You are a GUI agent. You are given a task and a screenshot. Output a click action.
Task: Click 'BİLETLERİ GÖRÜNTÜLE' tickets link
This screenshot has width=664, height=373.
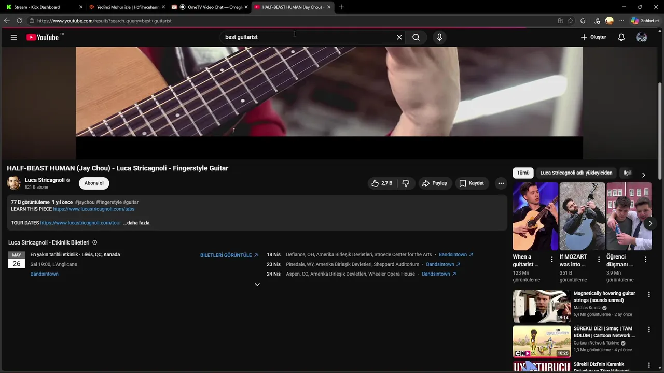[229, 255]
